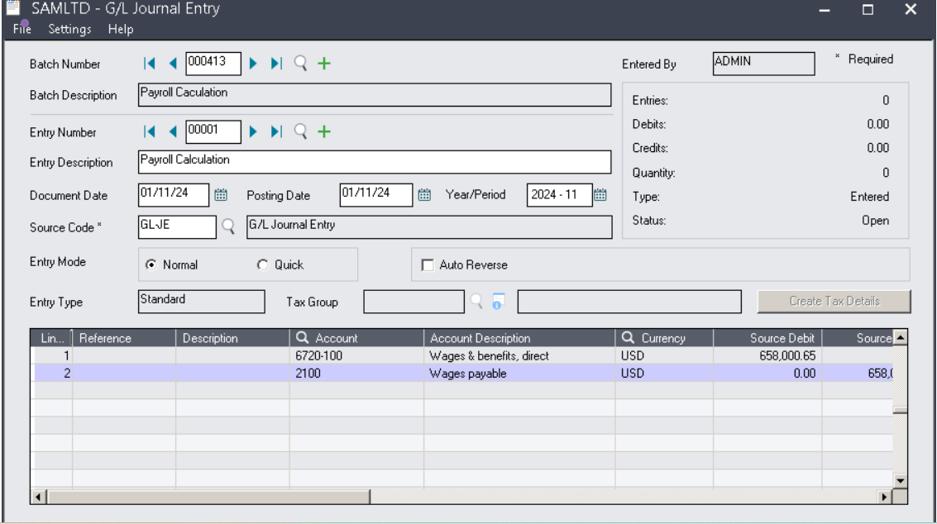Screen dimensions: 937x524
Task: Select Quick entry mode
Action: click(x=262, y=264)
